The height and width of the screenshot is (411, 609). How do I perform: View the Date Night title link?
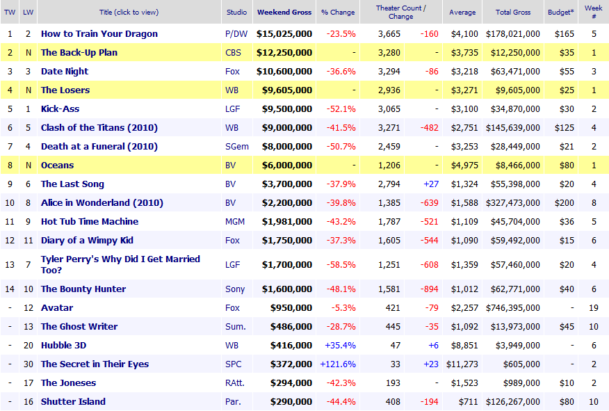65,72
